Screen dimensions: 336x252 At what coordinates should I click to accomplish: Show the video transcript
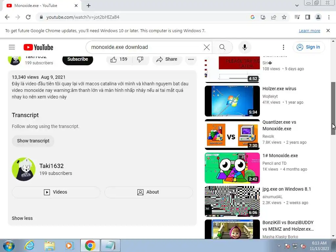tap(33, 141)
